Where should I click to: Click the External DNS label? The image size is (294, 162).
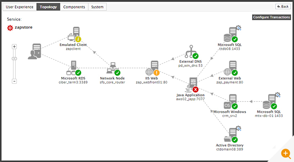191,61
